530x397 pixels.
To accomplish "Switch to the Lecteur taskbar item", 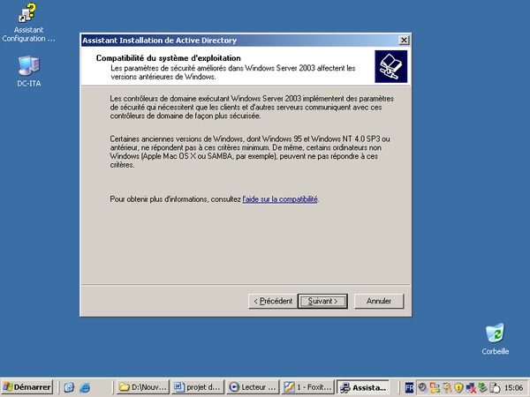I will [x=253, y=387].
